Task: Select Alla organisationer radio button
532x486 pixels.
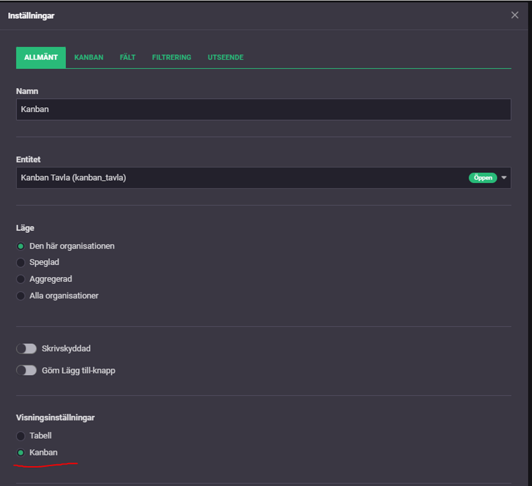Action: (21, 296)
